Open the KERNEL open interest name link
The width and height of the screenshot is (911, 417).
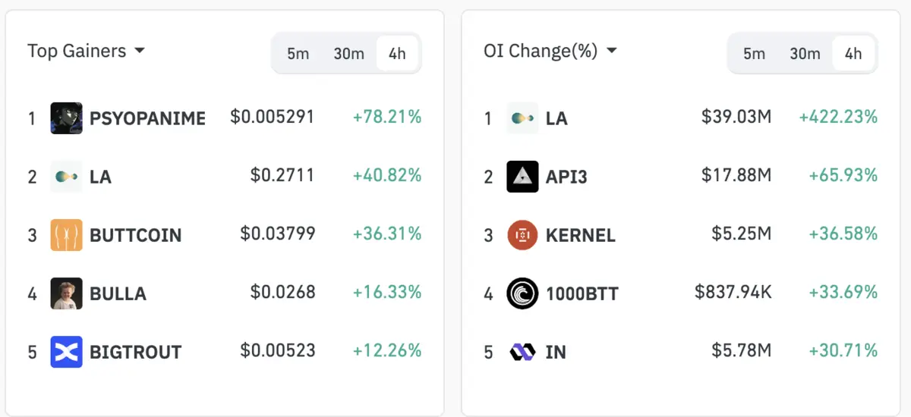click(580, 235)
